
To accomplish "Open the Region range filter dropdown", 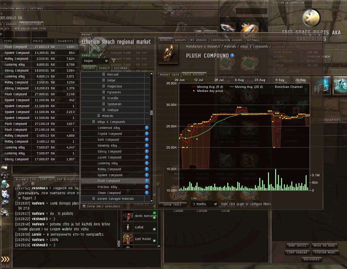I will click(95, 61).
